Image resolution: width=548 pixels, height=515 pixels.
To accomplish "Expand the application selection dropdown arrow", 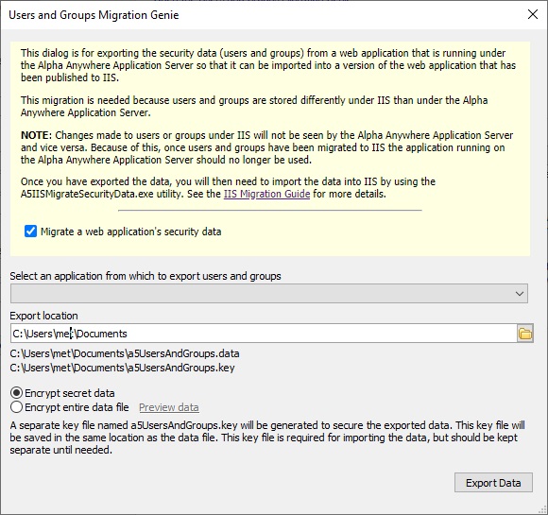I will pos(520,294).
